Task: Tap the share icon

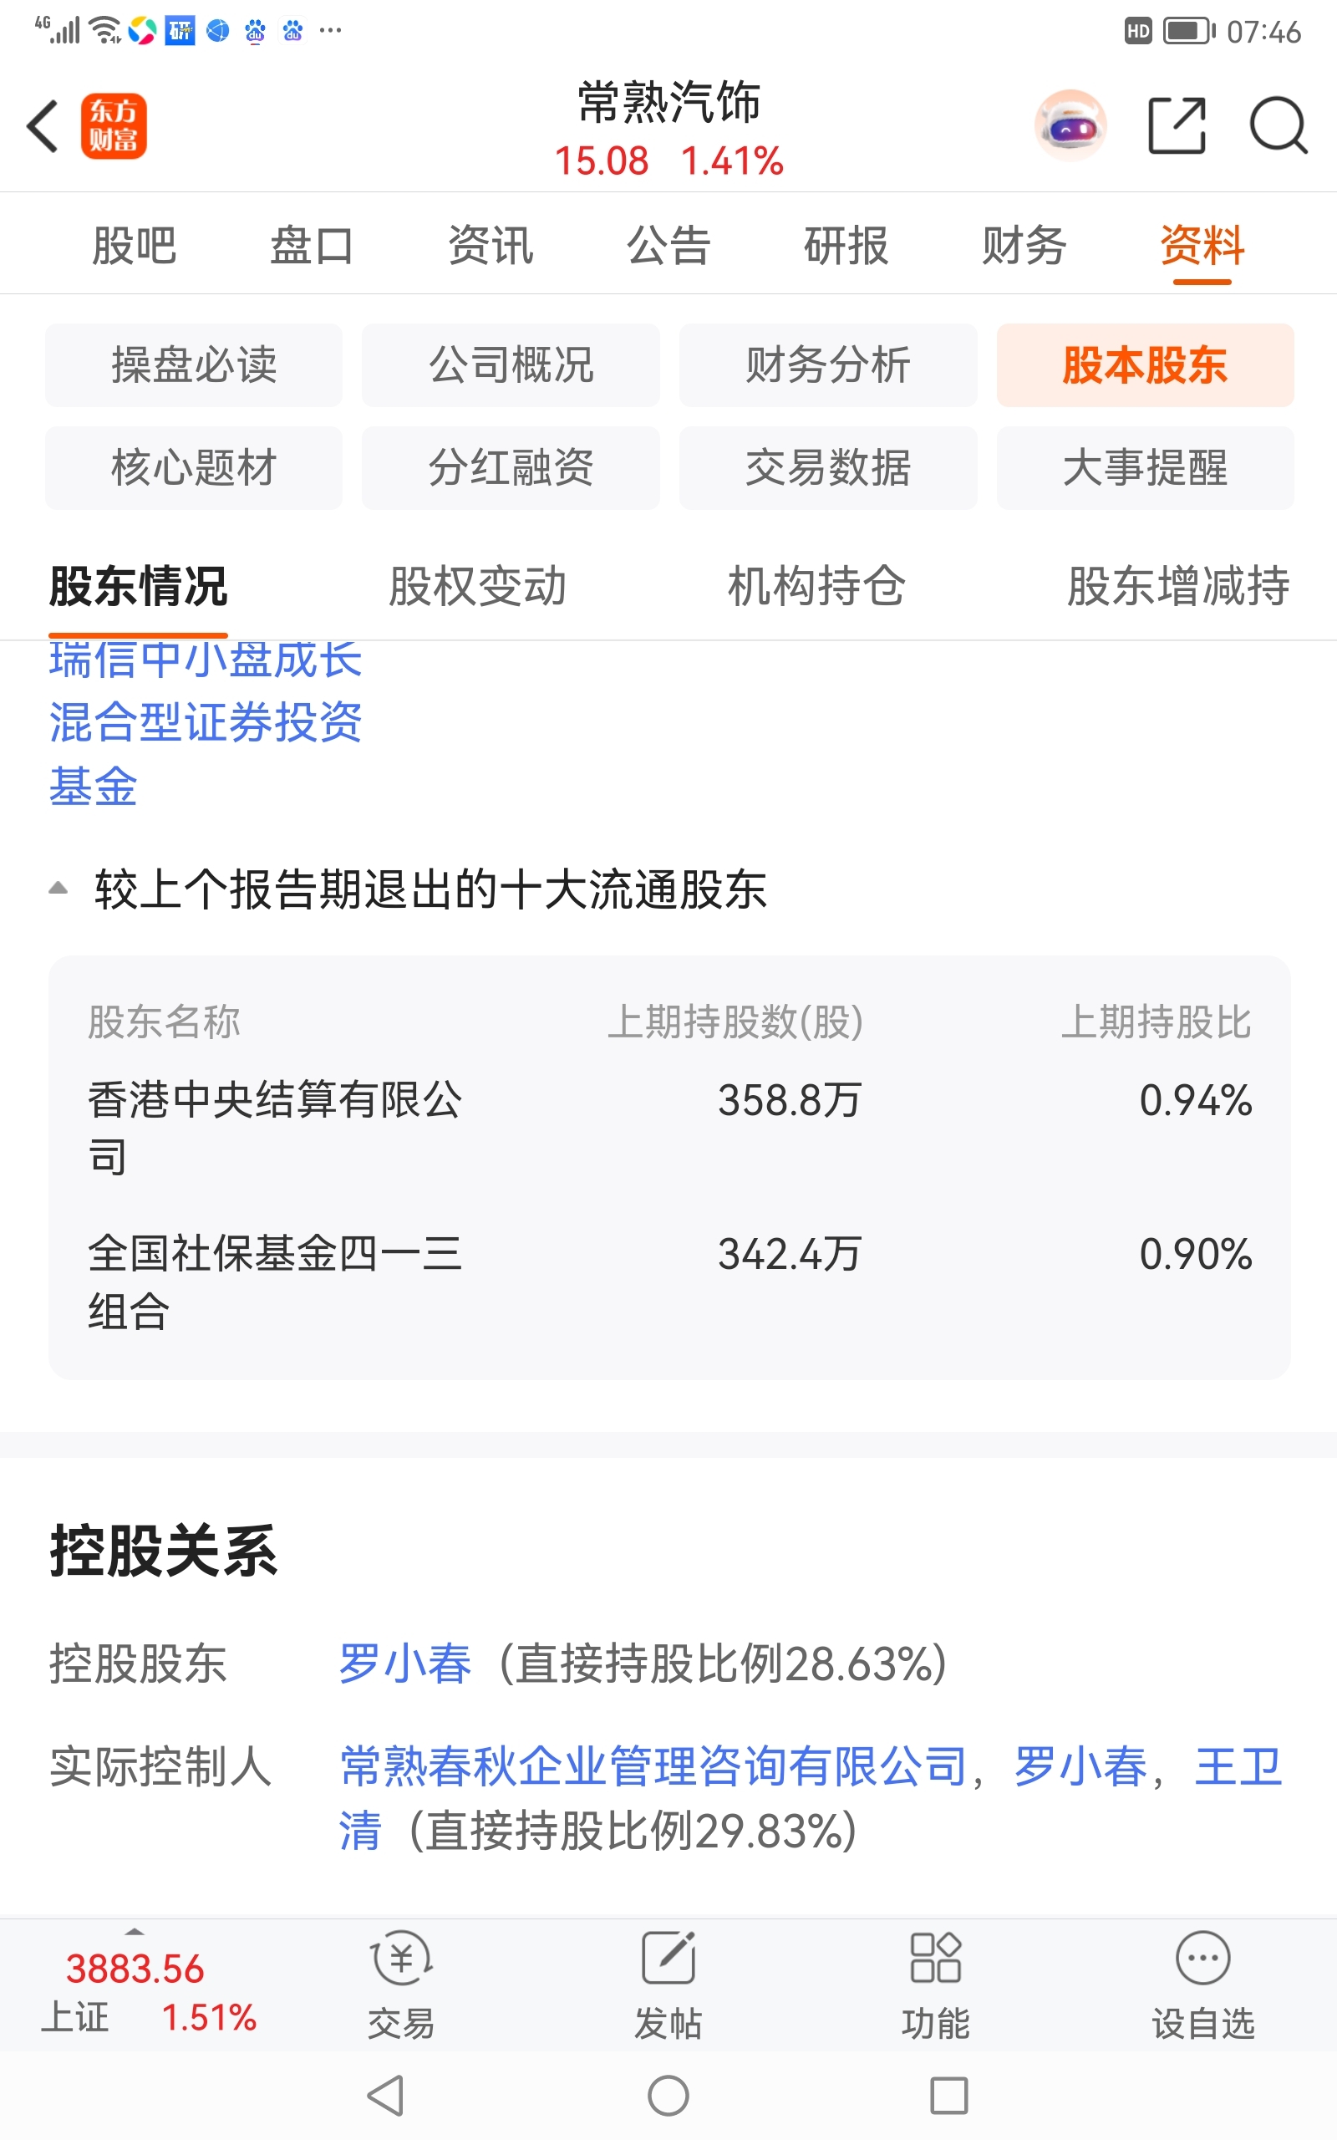Action: pyautogui.click(x=1177, y=125)
